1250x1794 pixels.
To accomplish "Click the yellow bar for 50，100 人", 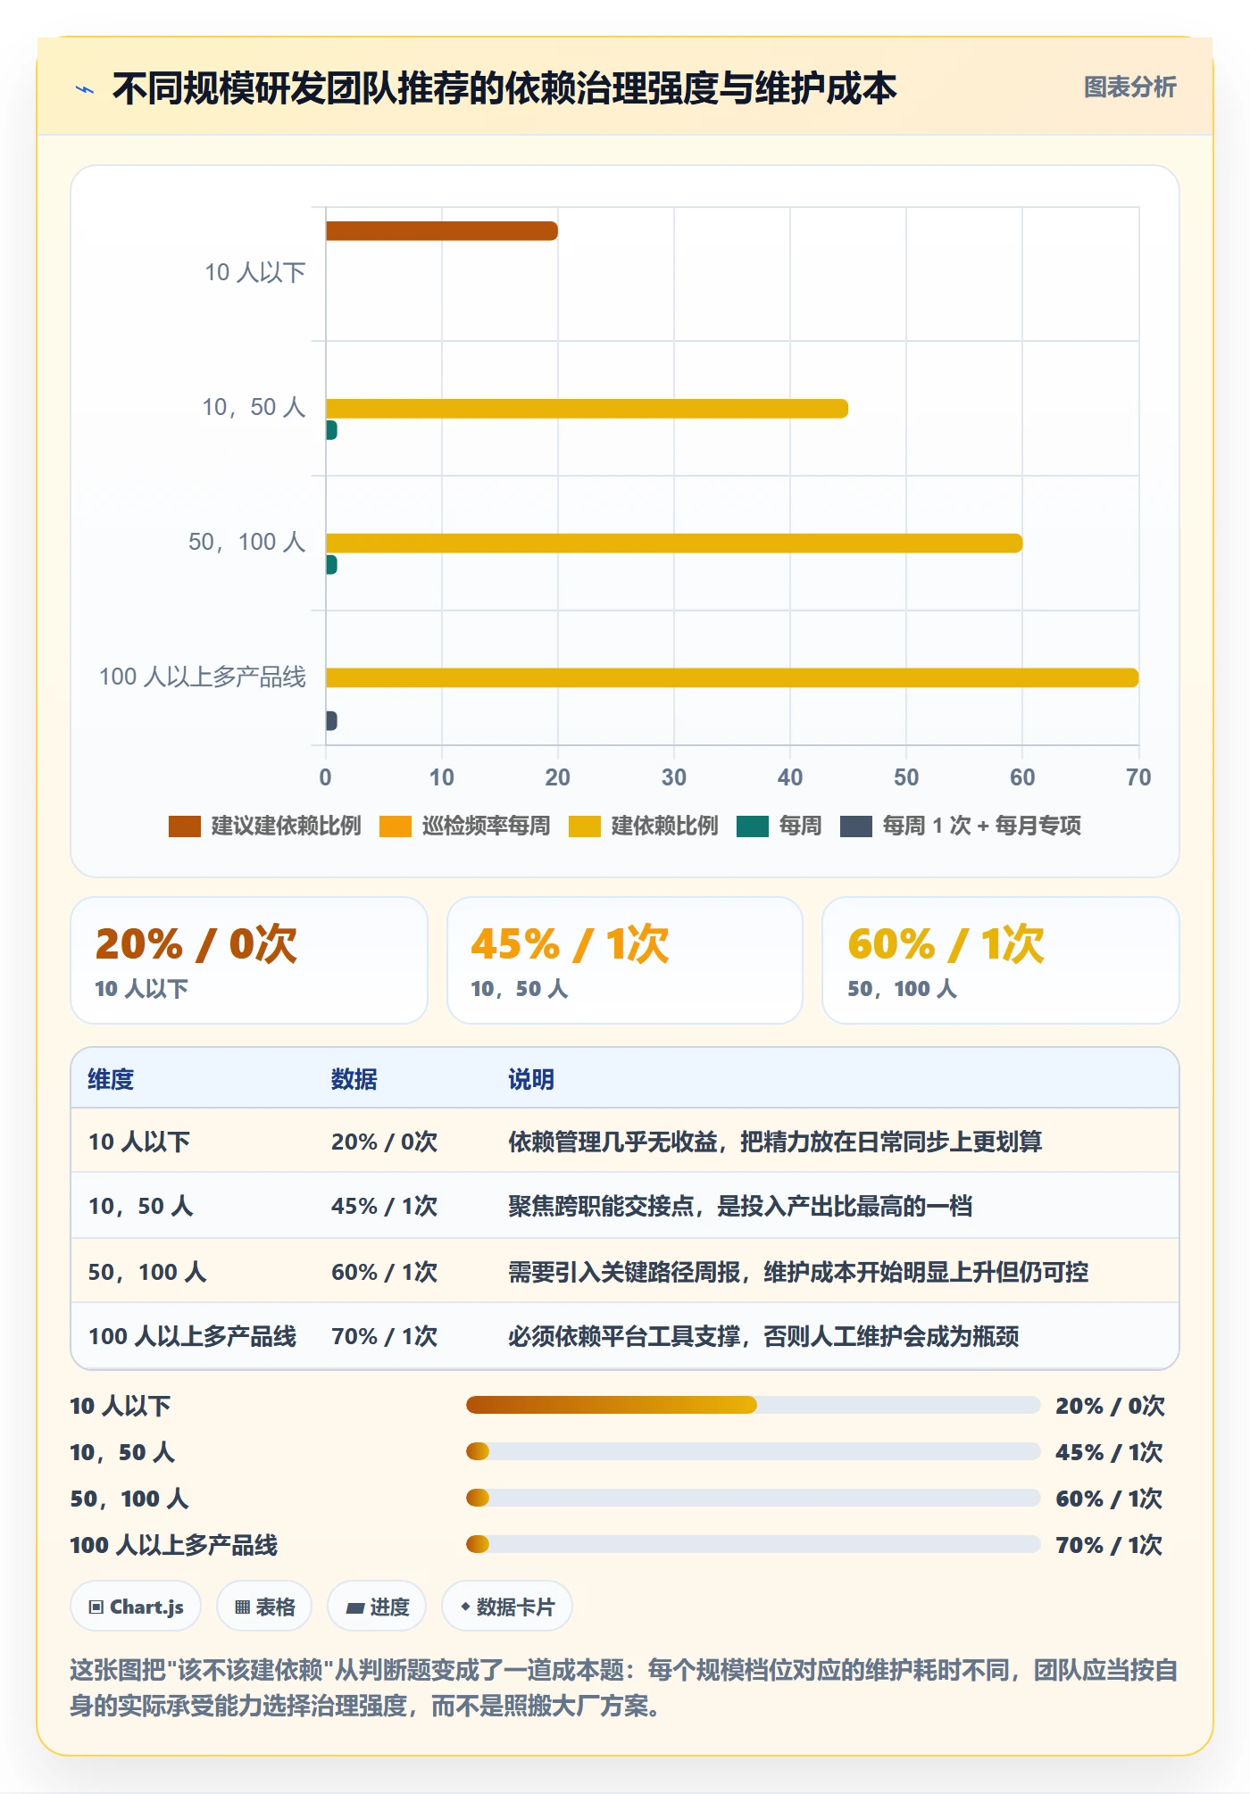I will [x=674, y=543].
